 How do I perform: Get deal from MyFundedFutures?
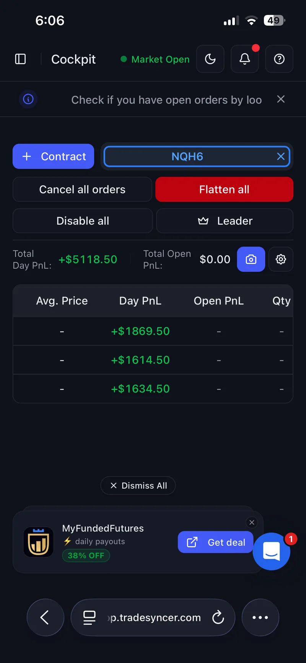(x=216, y=542)
